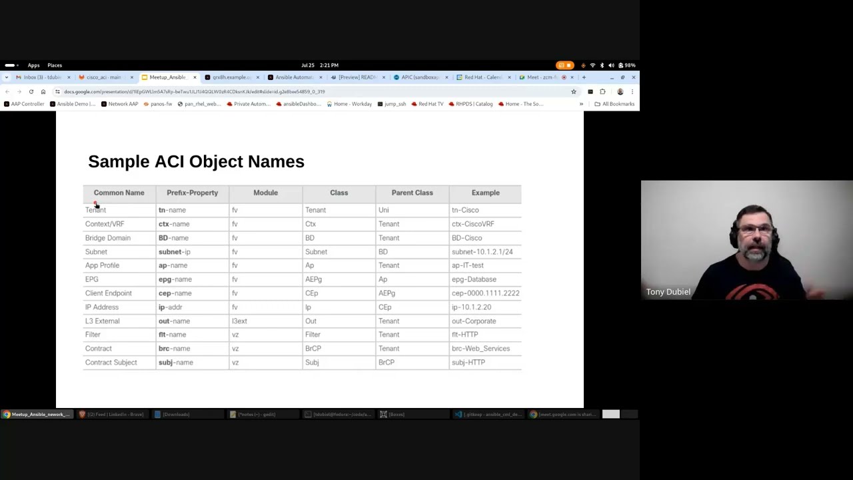Open the battery 98% indicator

[x=627, y=65]
